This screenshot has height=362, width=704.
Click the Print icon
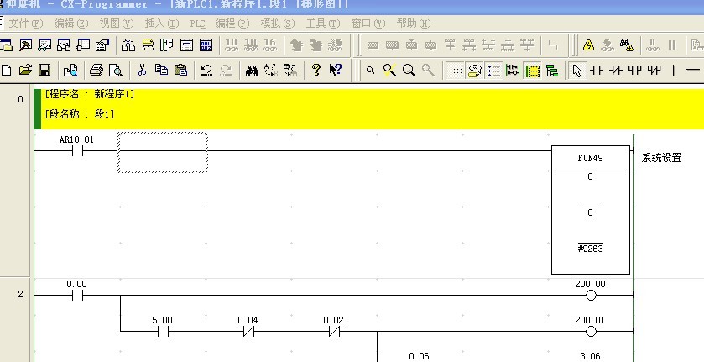96,71
